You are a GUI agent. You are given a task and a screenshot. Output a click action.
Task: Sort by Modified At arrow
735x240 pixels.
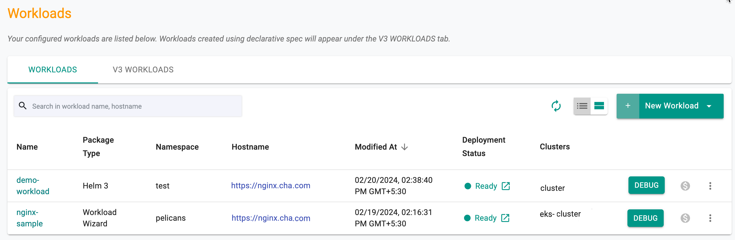[404, 147]
